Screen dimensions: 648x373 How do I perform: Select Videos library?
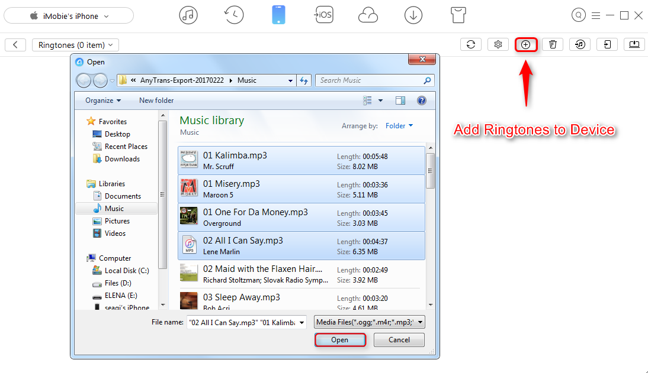point(115,233)
